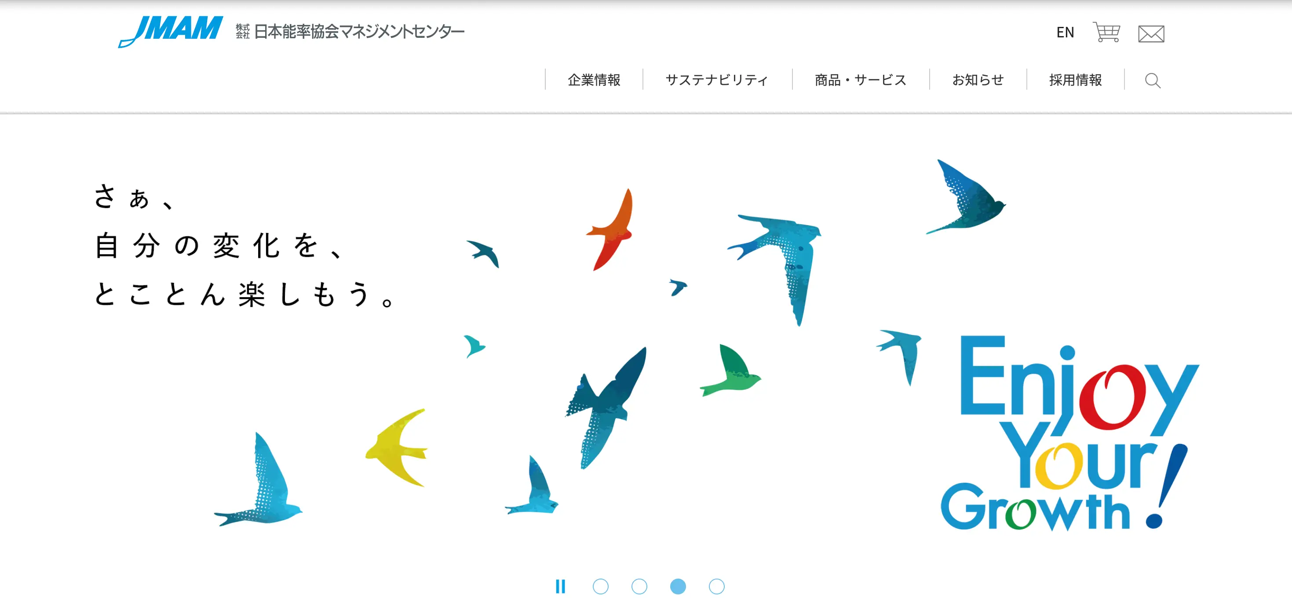This screenshot has height=612, width=1292.
Task: Expand the 商品・サービス menu
Action: click(861, 80)
